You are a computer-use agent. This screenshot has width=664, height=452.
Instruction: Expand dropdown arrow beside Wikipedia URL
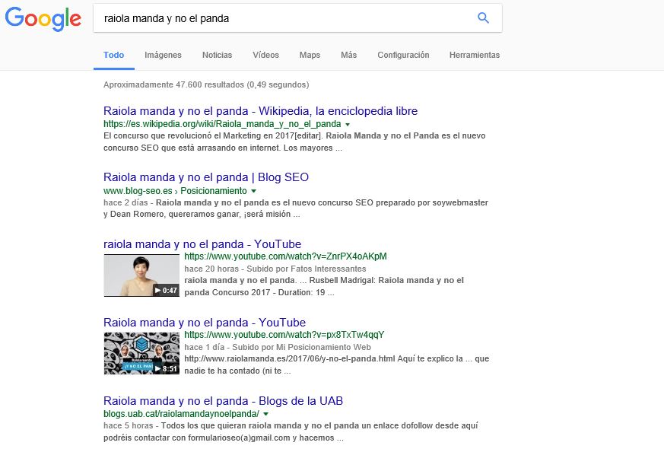point(348,124)
